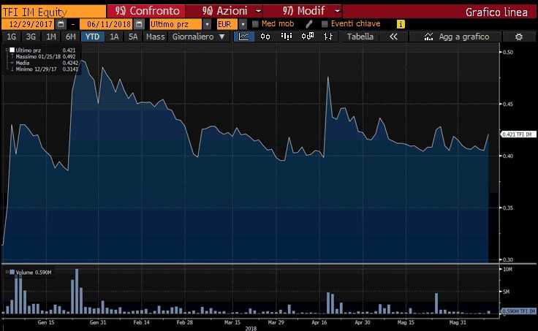The image size is (538, 331).
Task: Toggle Volume series square in volume legend
Action: (12, 272)
